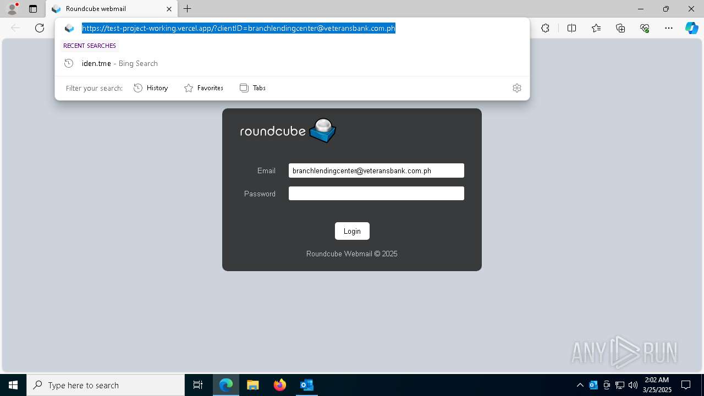Click the selected URL in address bar
Image resolution: width=704 pixels, height=396 pixels.
point(239,28)
